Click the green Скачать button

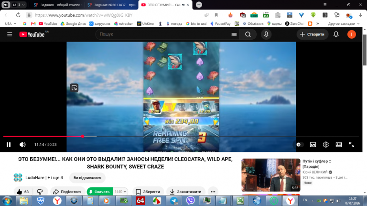point(100,192)
